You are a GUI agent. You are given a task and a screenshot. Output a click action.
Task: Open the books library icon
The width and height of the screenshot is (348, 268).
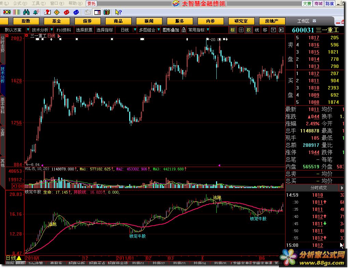tap(107, 12)
